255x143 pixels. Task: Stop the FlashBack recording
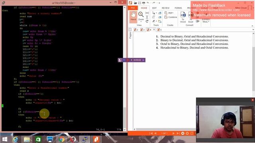coord(128,60)
